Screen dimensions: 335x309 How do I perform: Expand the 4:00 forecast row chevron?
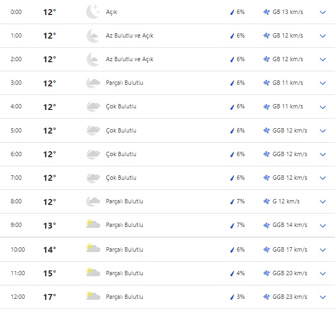coord(323,107)
